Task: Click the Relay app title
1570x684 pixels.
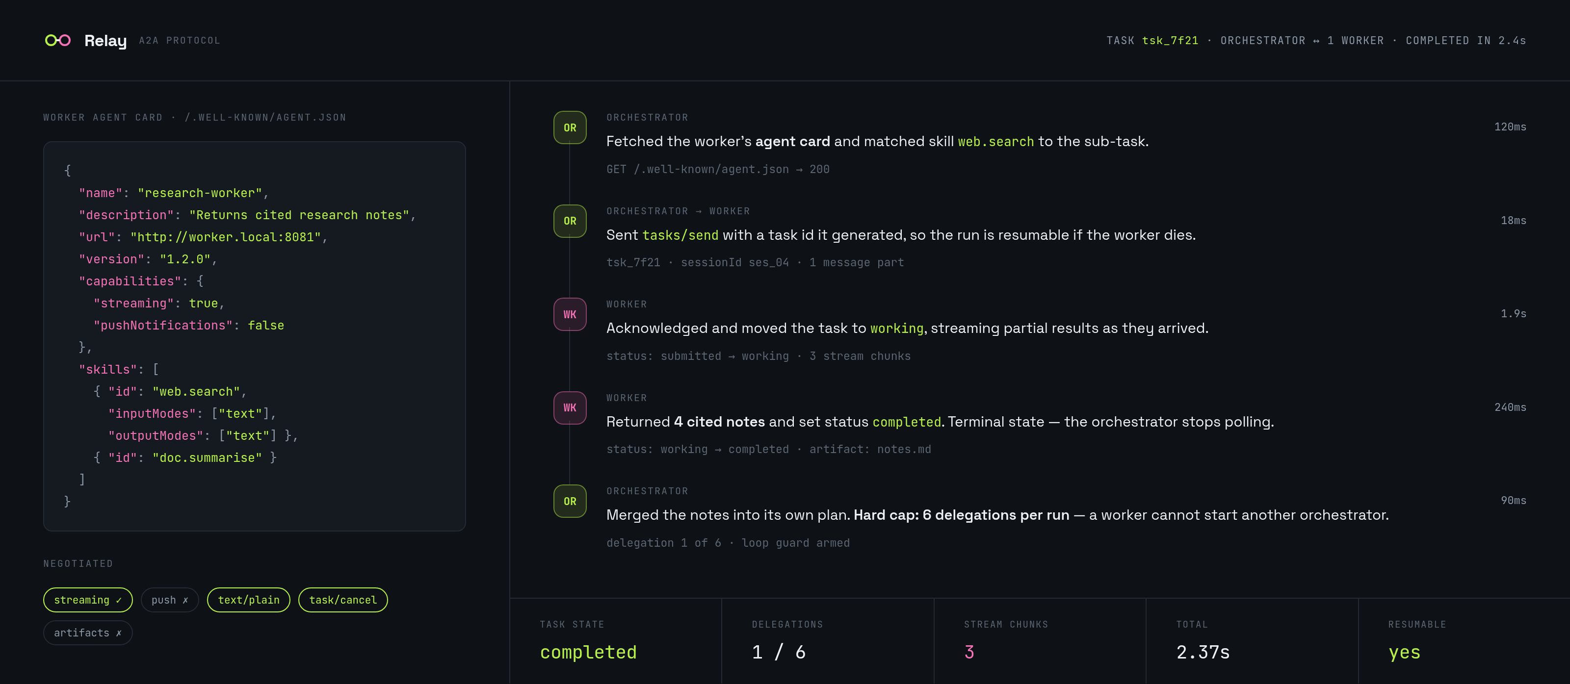Action: [x=105, y=41]
